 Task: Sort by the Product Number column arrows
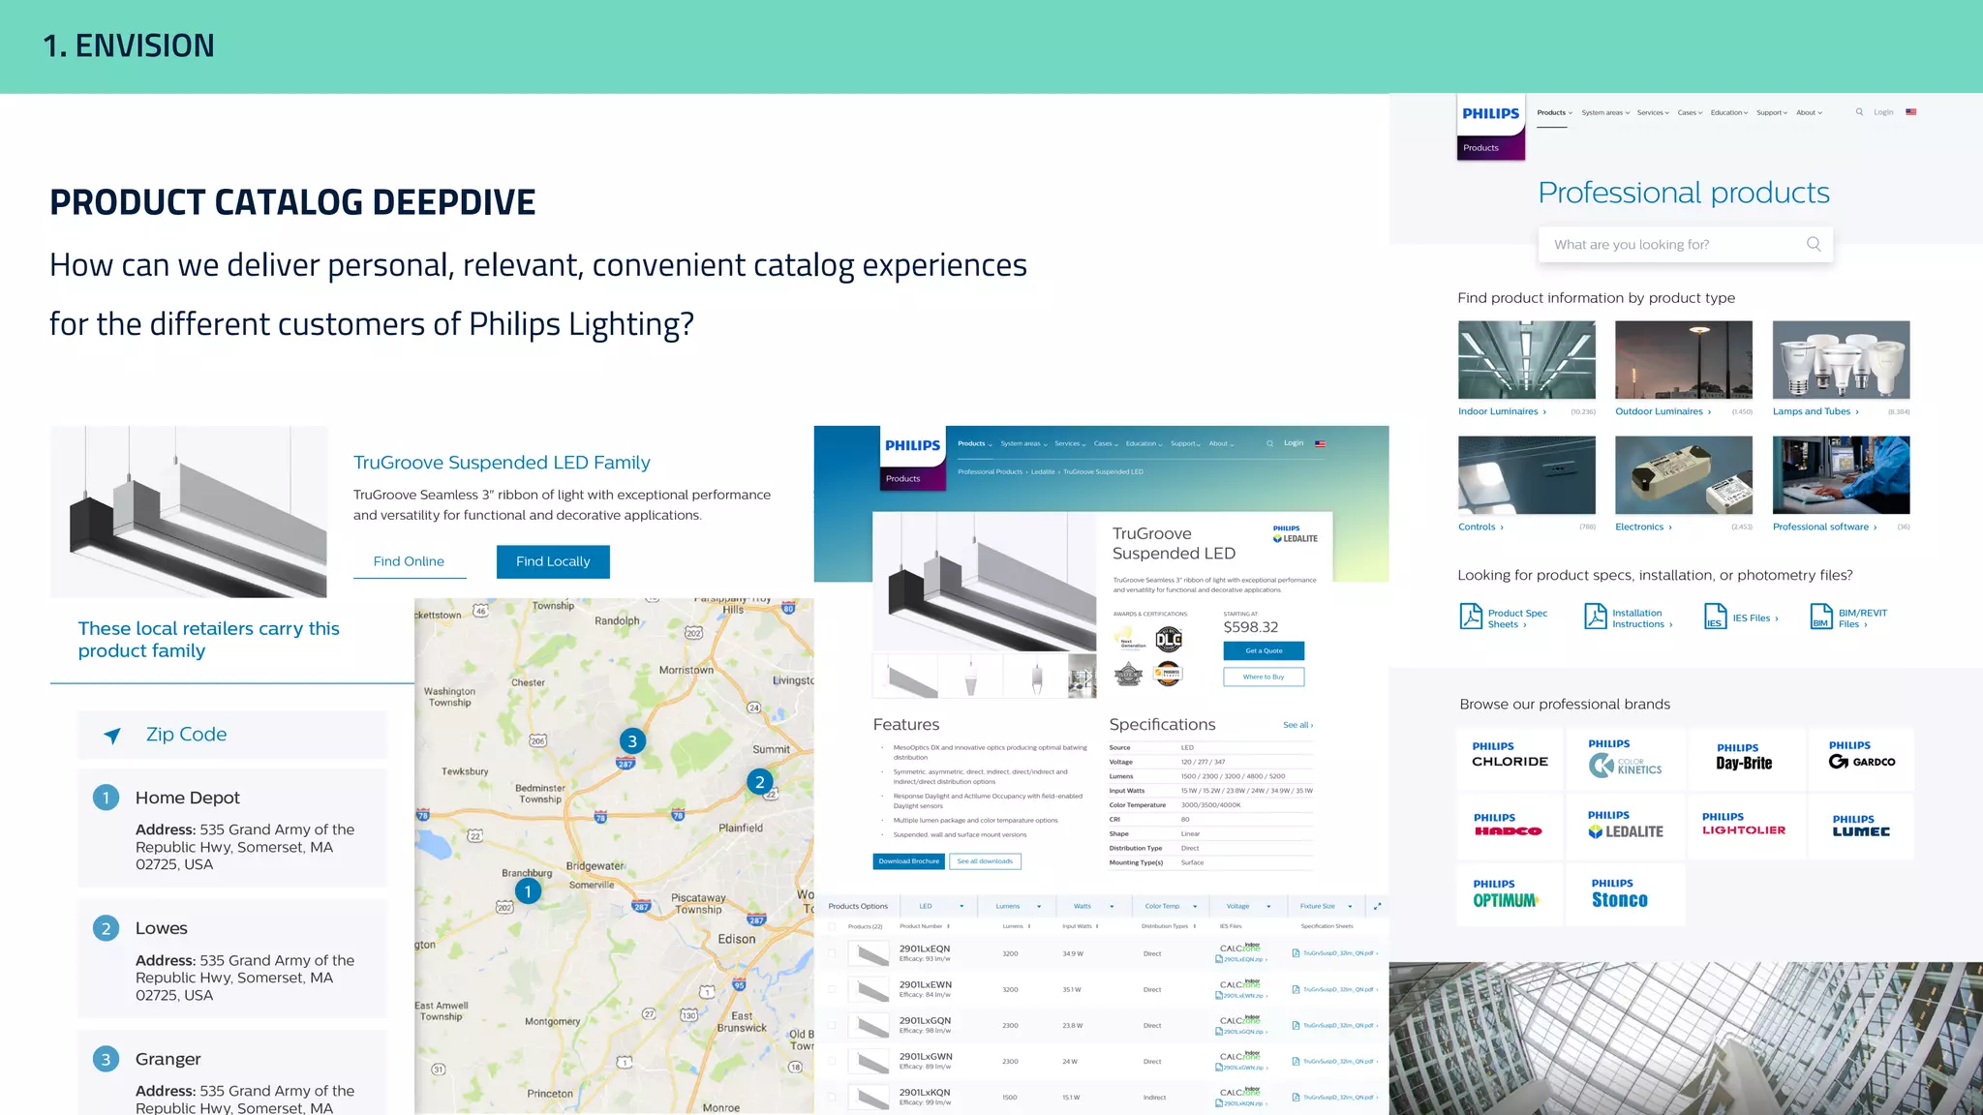coord(948,926)
